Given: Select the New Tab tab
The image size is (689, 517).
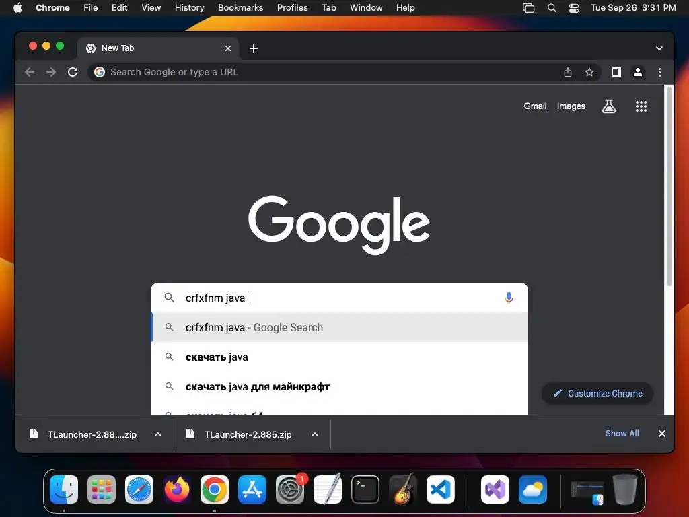Looking at the screenshot, I should point(158,48).
